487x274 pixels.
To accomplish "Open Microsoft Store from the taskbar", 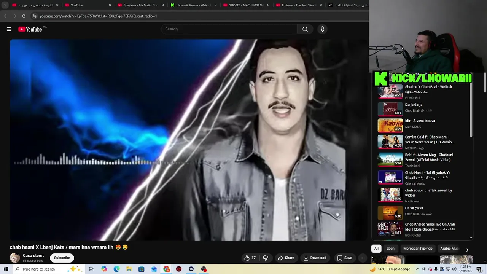I will point(142,269).
